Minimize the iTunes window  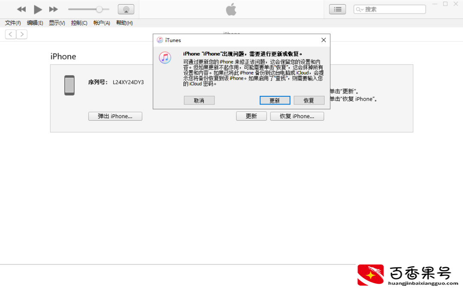tap(435, 4)
